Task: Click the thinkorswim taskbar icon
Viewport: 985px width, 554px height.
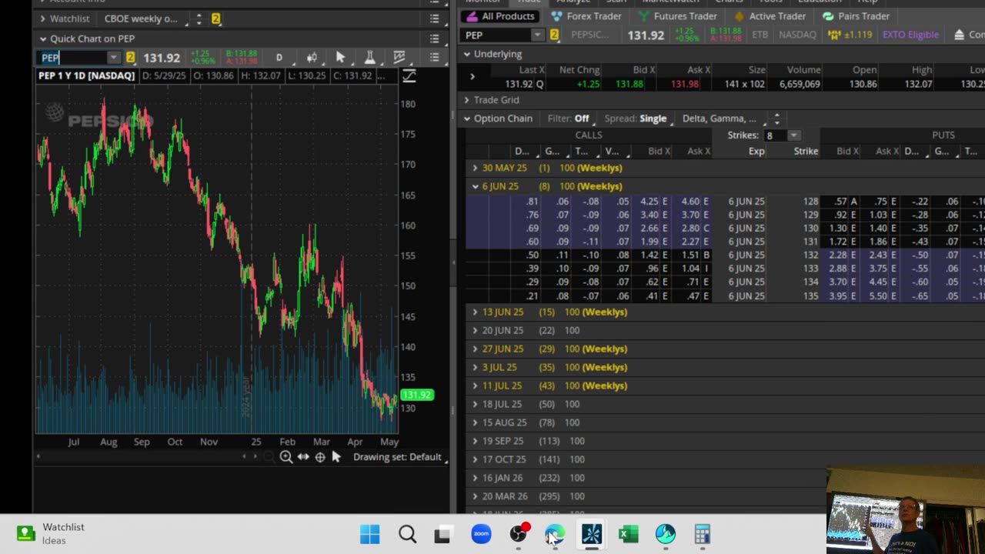Action: pyautogui.click(x=592, y=534)
